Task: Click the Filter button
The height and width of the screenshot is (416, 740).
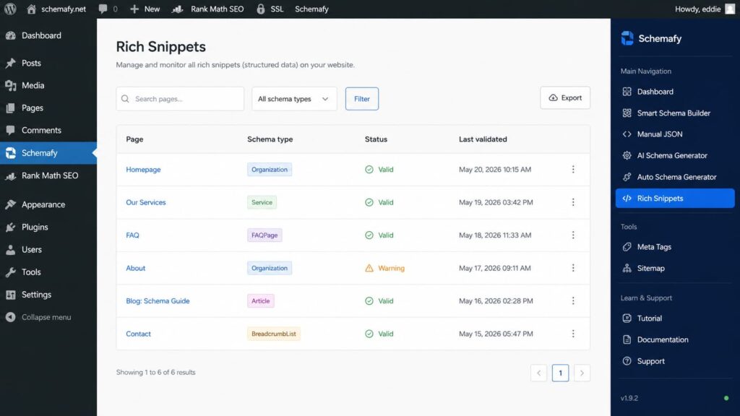Action: 361,98
